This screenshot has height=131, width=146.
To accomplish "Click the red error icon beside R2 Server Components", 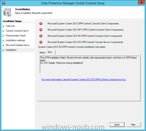I will (x=41, y=42).
